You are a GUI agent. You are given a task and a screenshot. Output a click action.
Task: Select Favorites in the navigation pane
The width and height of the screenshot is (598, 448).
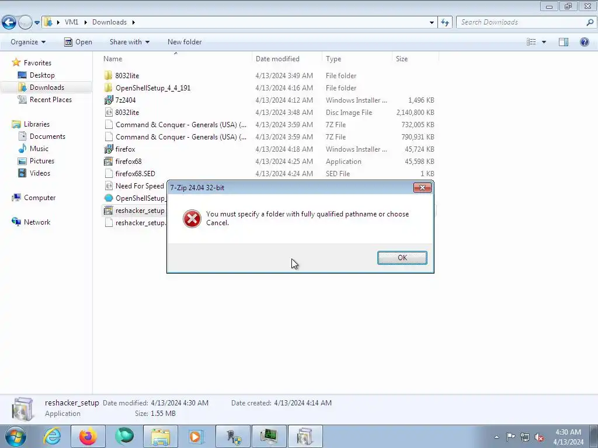[x=37, y=63]
